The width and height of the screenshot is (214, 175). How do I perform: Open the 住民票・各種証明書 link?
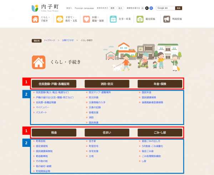click(x=46, y=102)
